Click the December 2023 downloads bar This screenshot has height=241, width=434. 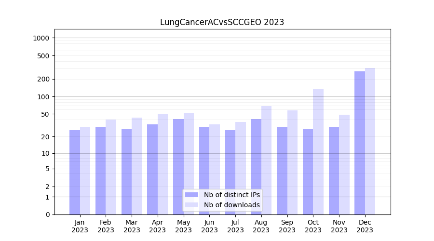pos(370,141)
